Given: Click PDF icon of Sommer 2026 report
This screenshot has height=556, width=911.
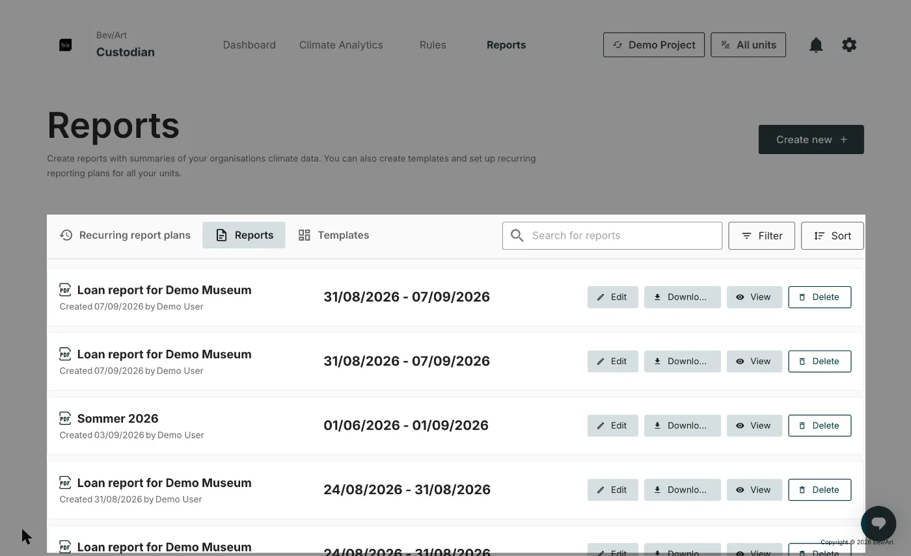Looking at the screenshot, I should tap(65, 417).
